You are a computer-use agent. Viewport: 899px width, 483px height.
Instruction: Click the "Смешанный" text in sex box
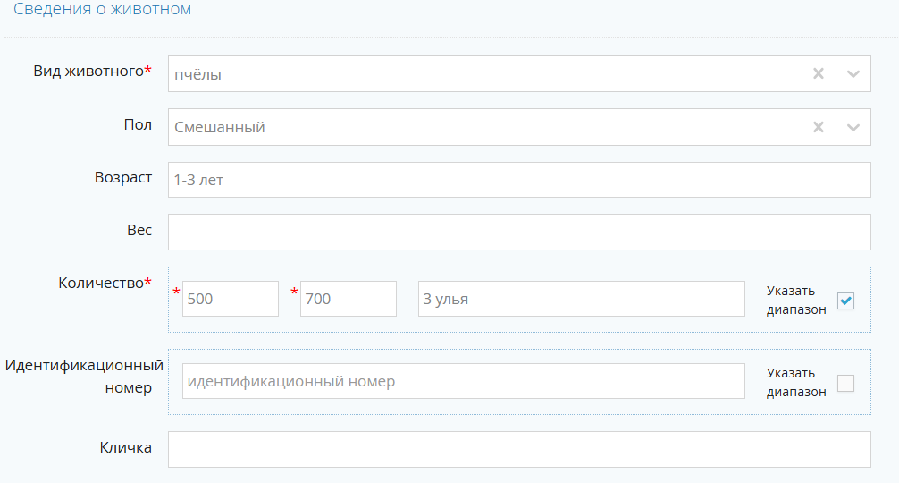point(220,127)
